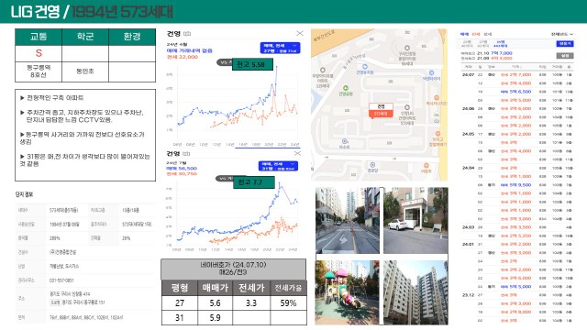Sort by the 가격 column header
587x330 pixels.
click(x=515, y=67)
